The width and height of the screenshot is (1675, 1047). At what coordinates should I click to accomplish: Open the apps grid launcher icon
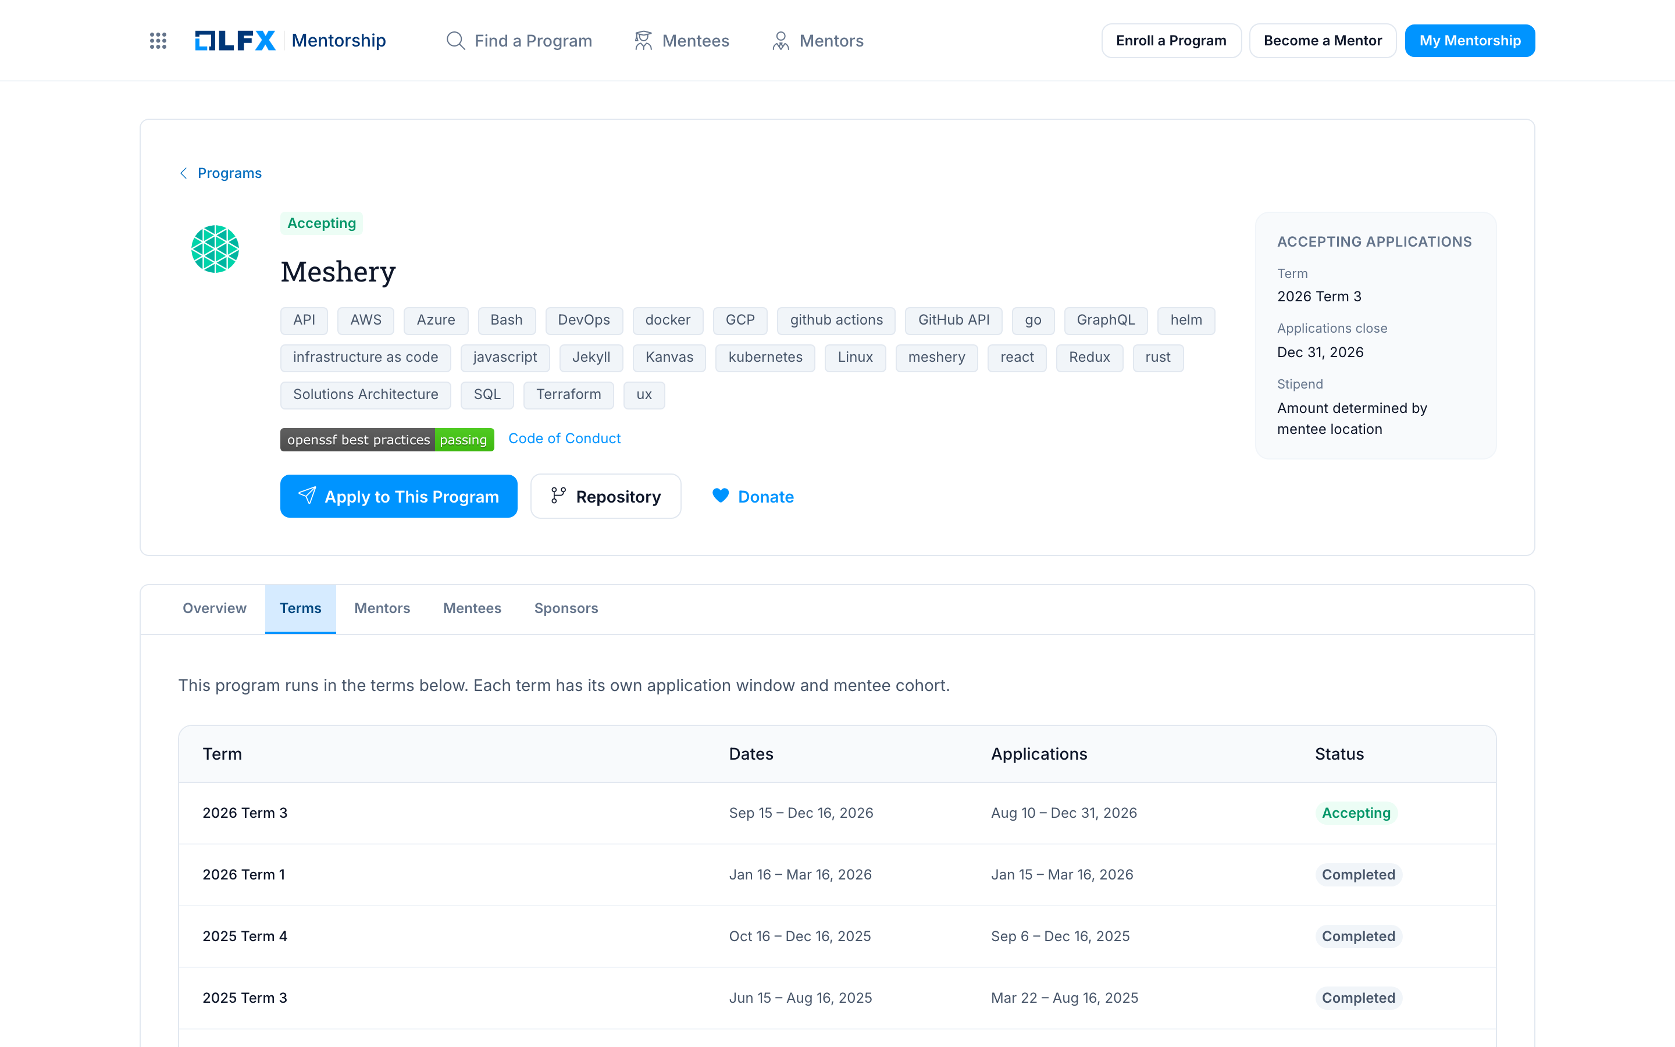158,41
